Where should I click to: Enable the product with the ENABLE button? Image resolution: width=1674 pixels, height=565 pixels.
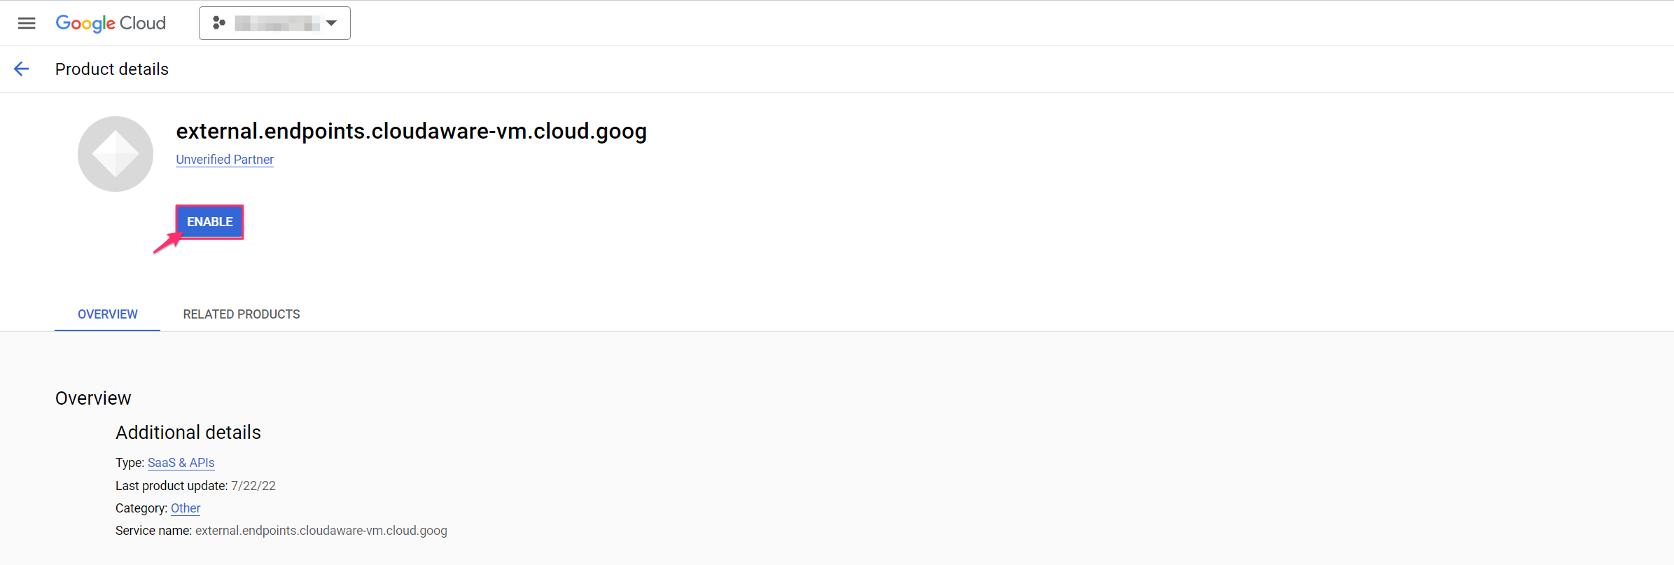click(x=209, y=221)
